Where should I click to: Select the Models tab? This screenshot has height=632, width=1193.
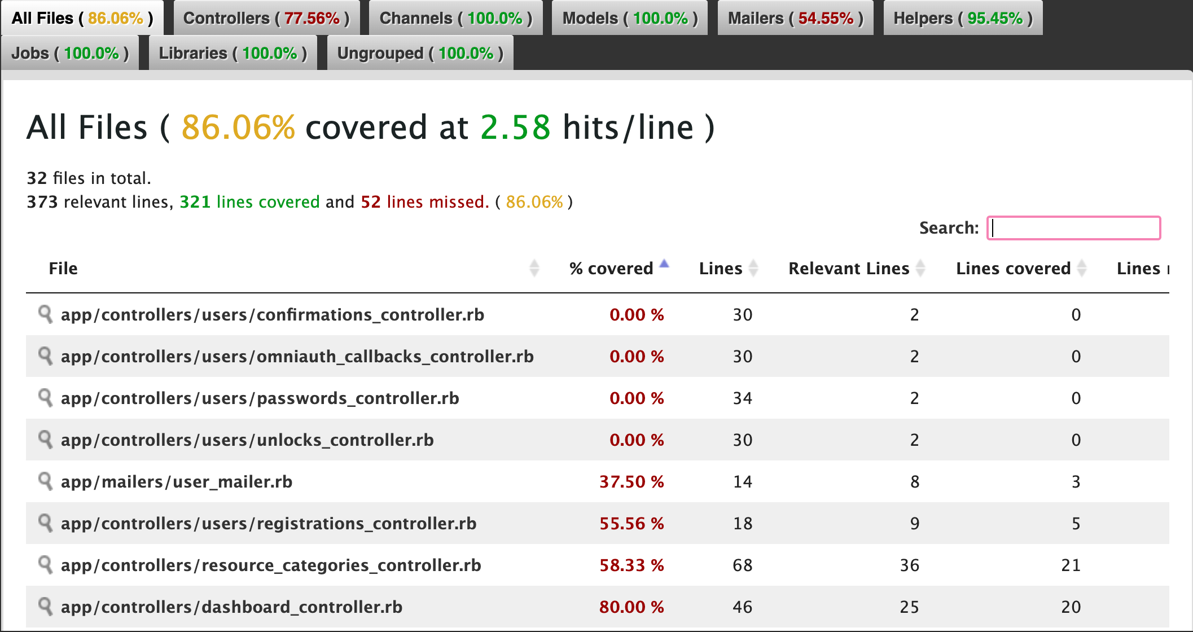630,18
